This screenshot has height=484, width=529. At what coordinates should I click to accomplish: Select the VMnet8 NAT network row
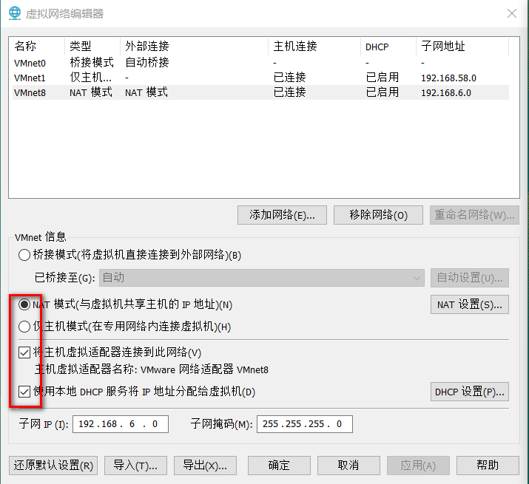[x=30, y=92]
